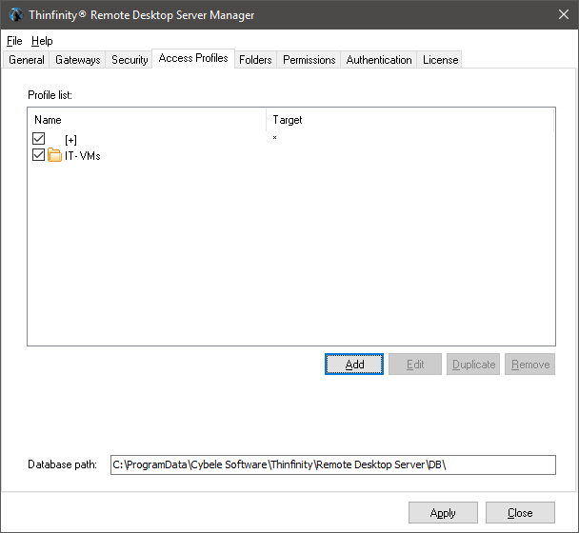Click the Thinfinity app icon in title bar
Image resolution: width=579 pixels, height=533 pixels.
click(16, 15)
